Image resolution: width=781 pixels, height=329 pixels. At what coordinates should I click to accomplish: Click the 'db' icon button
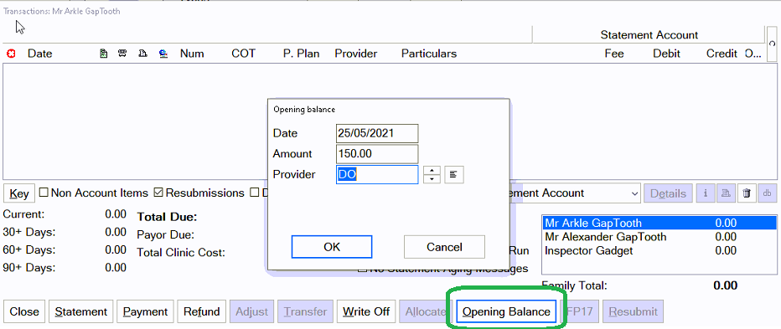767,193
